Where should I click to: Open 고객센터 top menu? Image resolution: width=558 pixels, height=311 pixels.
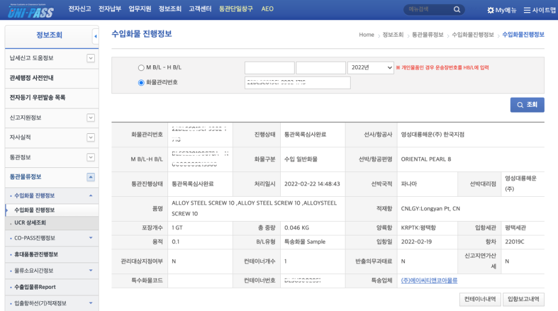tap(200, 9)
